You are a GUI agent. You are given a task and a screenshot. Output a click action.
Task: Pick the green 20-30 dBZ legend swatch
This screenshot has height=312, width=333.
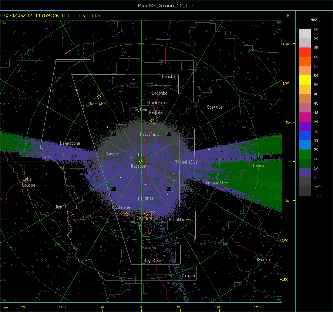(x=305, y=154)
